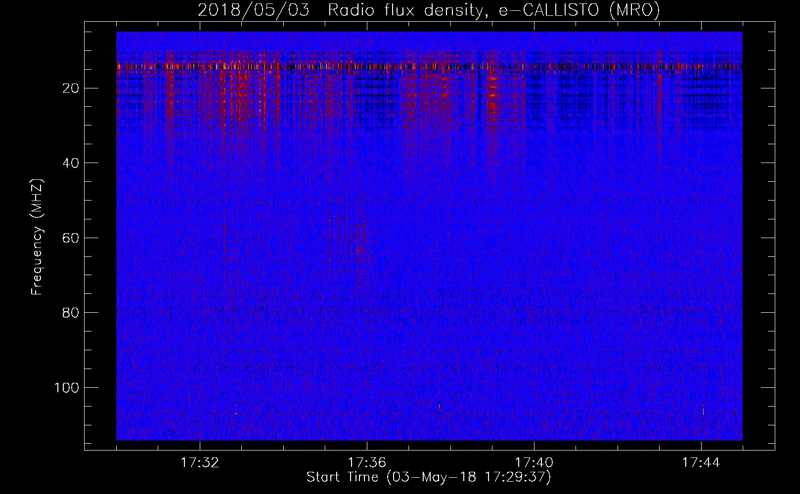Screen dimensions: 800x494
Task: Click the 40 frequency tick label
Action: (70, 163)
